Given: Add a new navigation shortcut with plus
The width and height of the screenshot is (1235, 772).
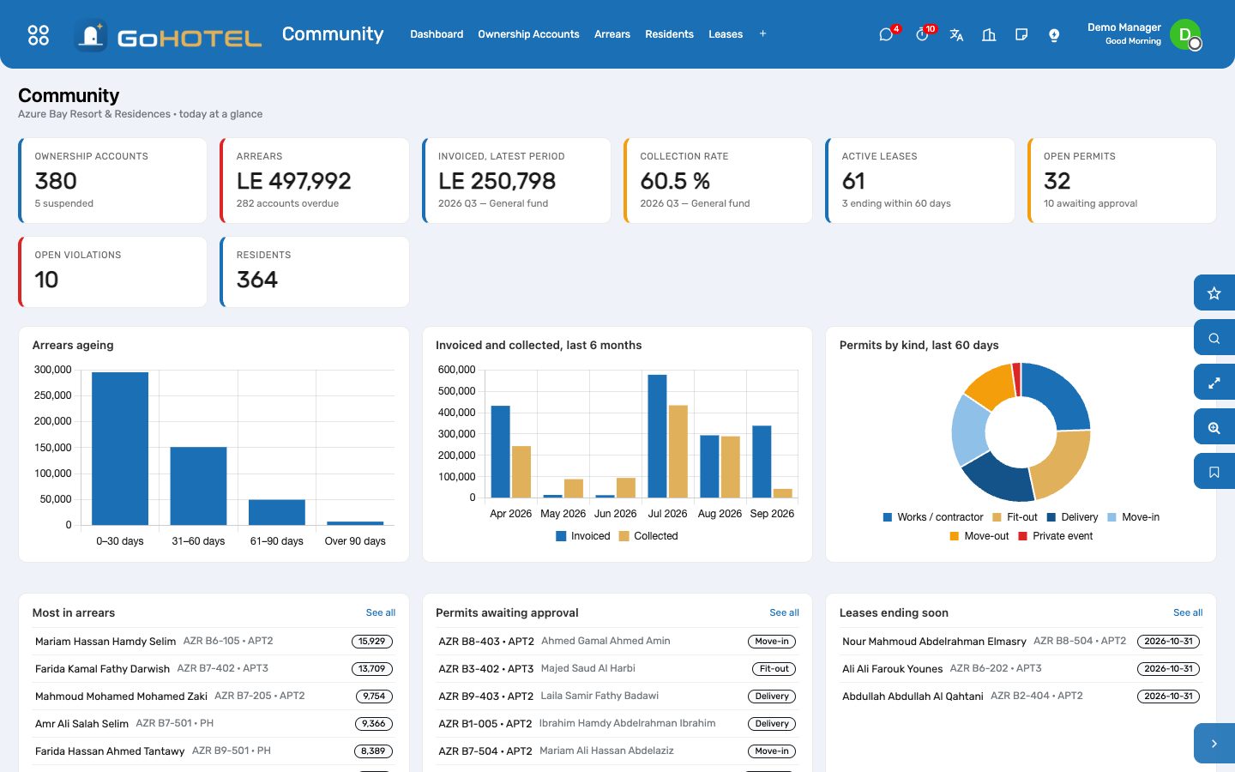Looking at the screenshot, I should coord(762,34).
